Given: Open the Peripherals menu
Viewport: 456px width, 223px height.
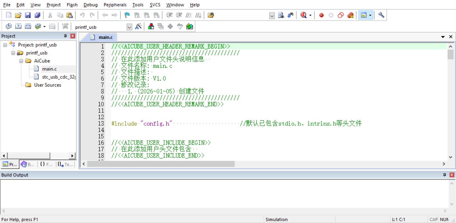Looking at the screenshot, I should tap(115, 5).
